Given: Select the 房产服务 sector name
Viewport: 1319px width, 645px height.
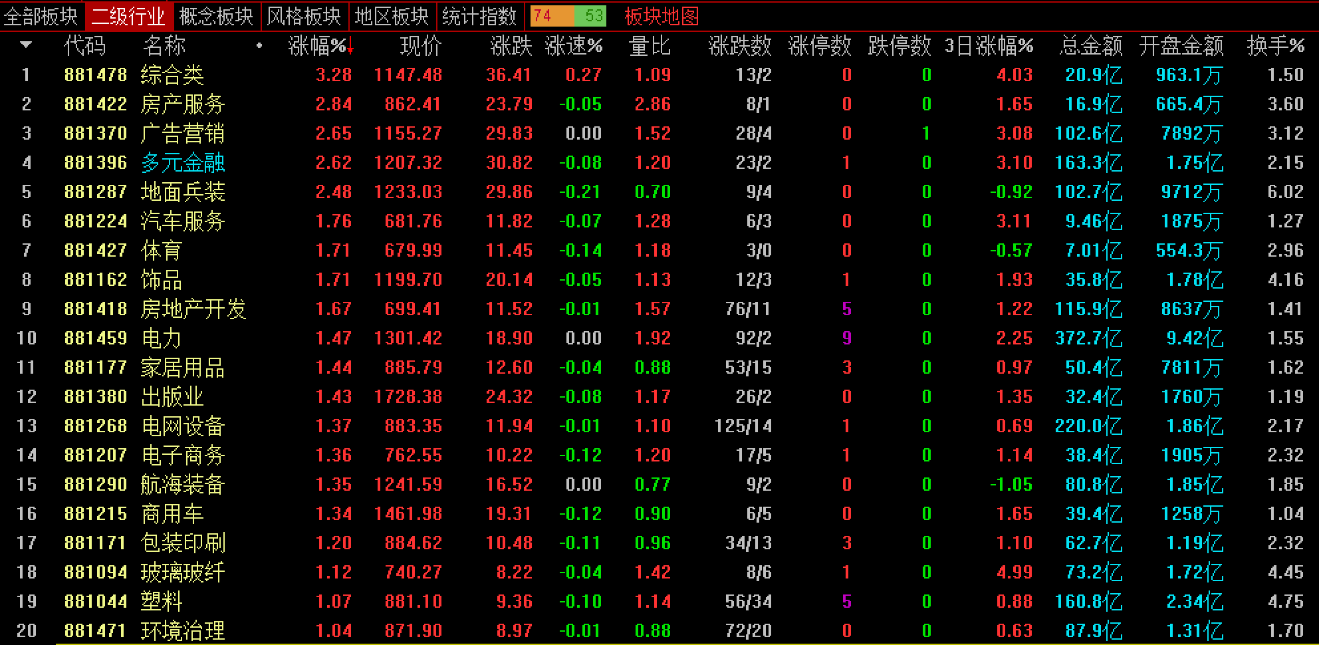Looking at the screenshot, I should click(183, 104).
